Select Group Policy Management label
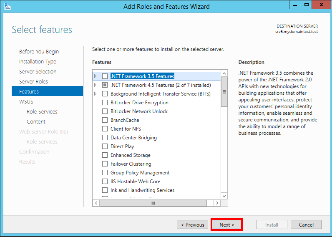This screenshot has height=237, width=332. 140,173
